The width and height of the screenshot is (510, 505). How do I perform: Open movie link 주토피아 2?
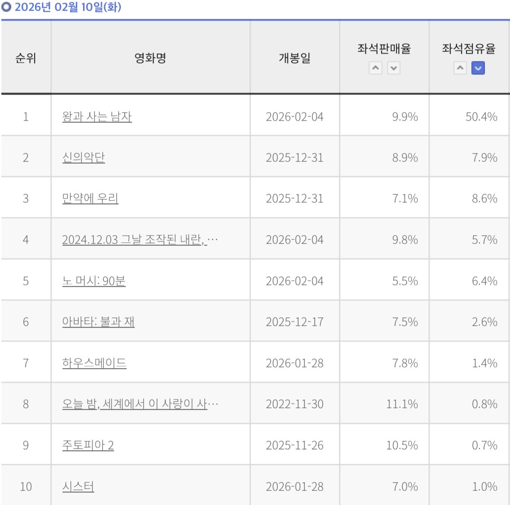click(88, 445)
